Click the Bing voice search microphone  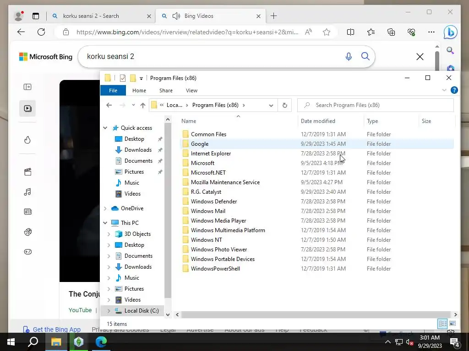pos(349,56)
